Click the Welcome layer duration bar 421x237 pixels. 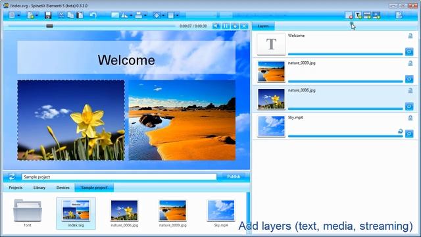click(345, 54)
